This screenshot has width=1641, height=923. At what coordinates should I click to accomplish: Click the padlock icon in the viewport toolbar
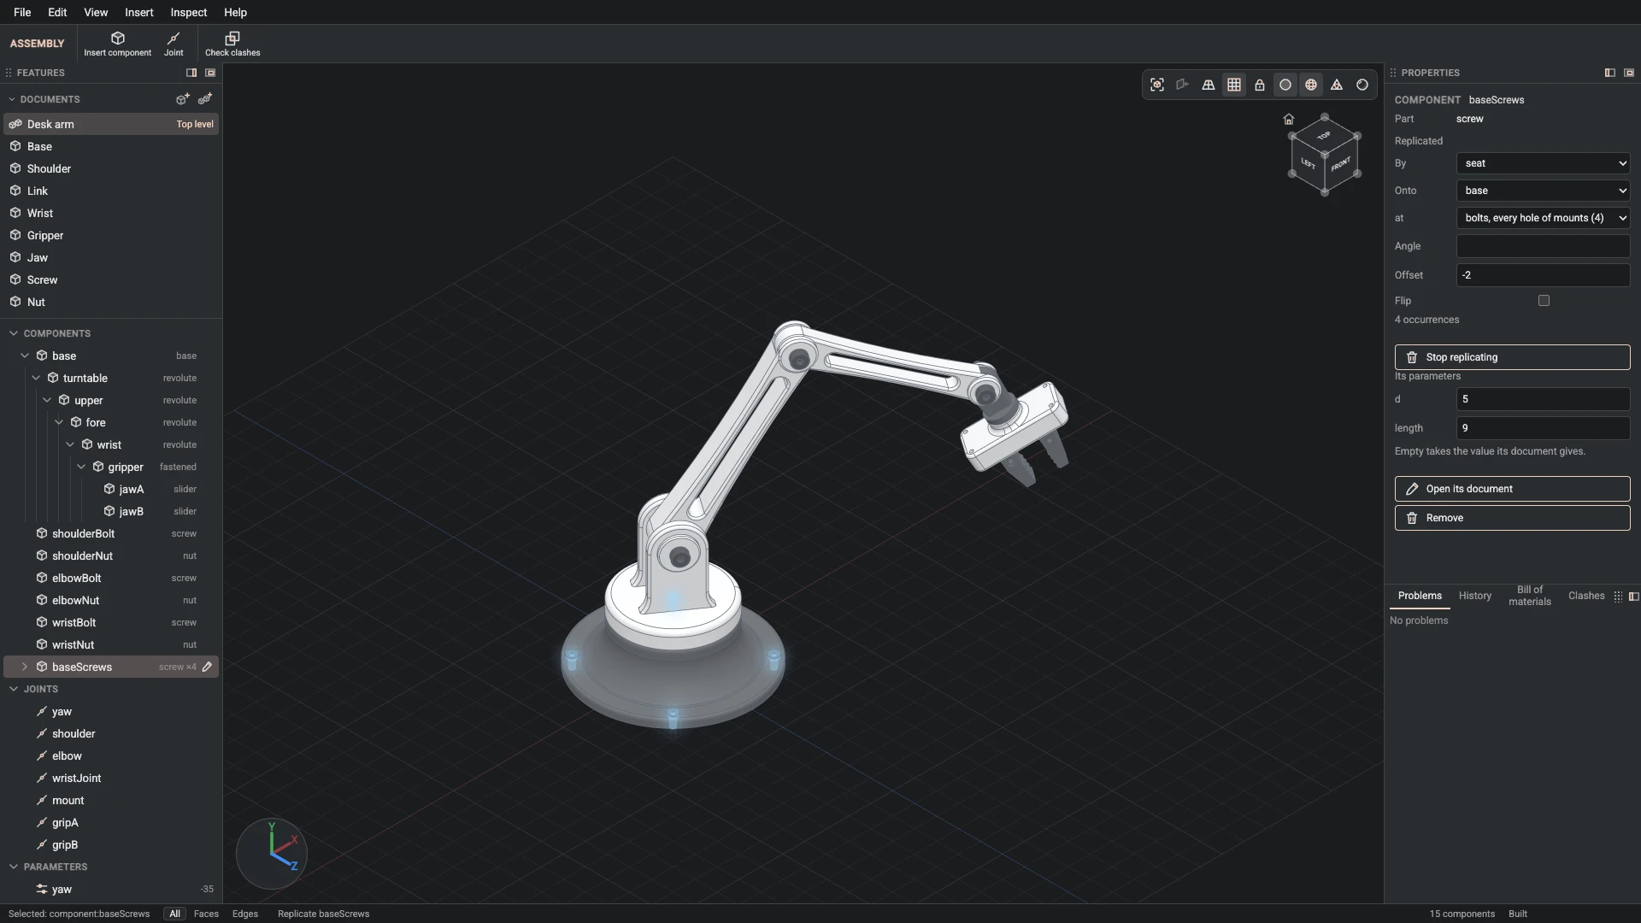tap(1260, 85)
